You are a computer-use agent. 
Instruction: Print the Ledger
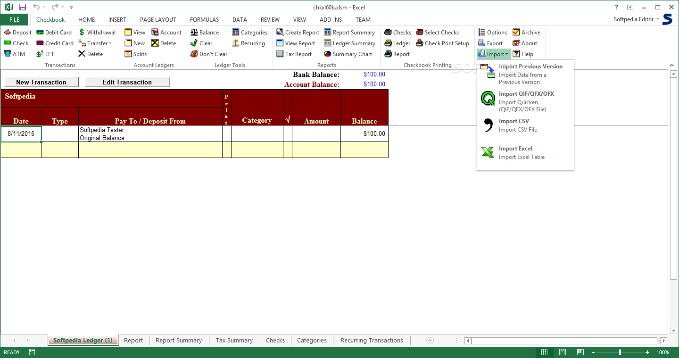pos(397,43)
